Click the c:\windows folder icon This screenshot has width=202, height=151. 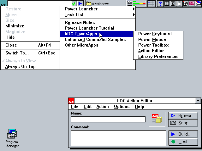[89, 3]
